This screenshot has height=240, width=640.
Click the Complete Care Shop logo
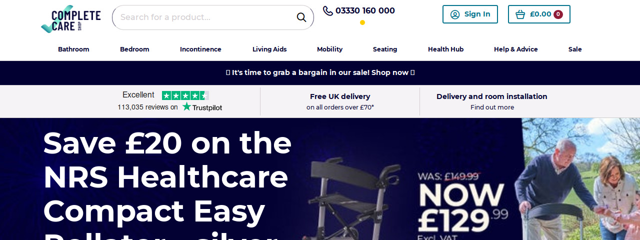click(71, 19)
